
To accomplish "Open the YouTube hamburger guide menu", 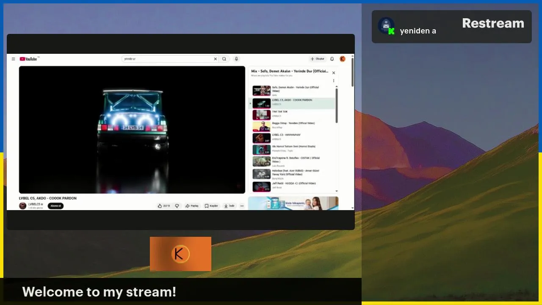I will (x=13, y=59).
